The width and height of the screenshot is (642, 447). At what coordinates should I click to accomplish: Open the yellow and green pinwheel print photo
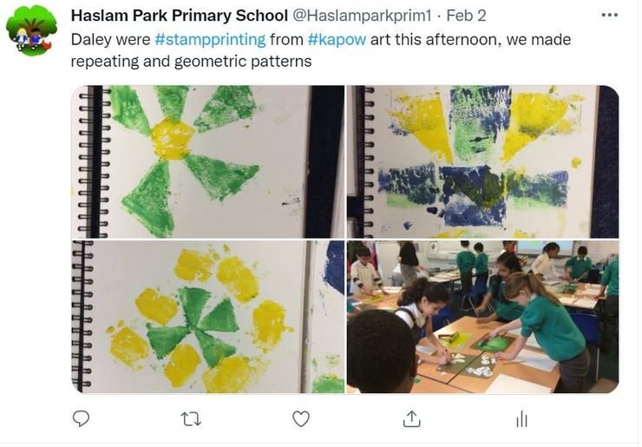pyautogui.click(x=208, y=317)
